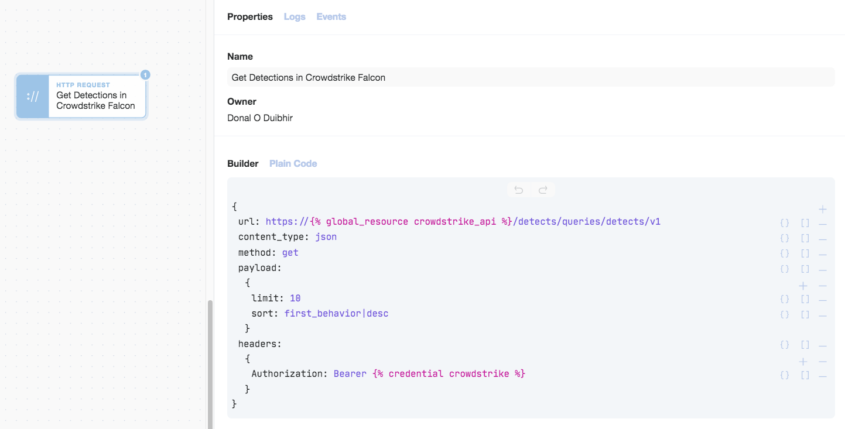Remove the method row

[x=823, y=254]
